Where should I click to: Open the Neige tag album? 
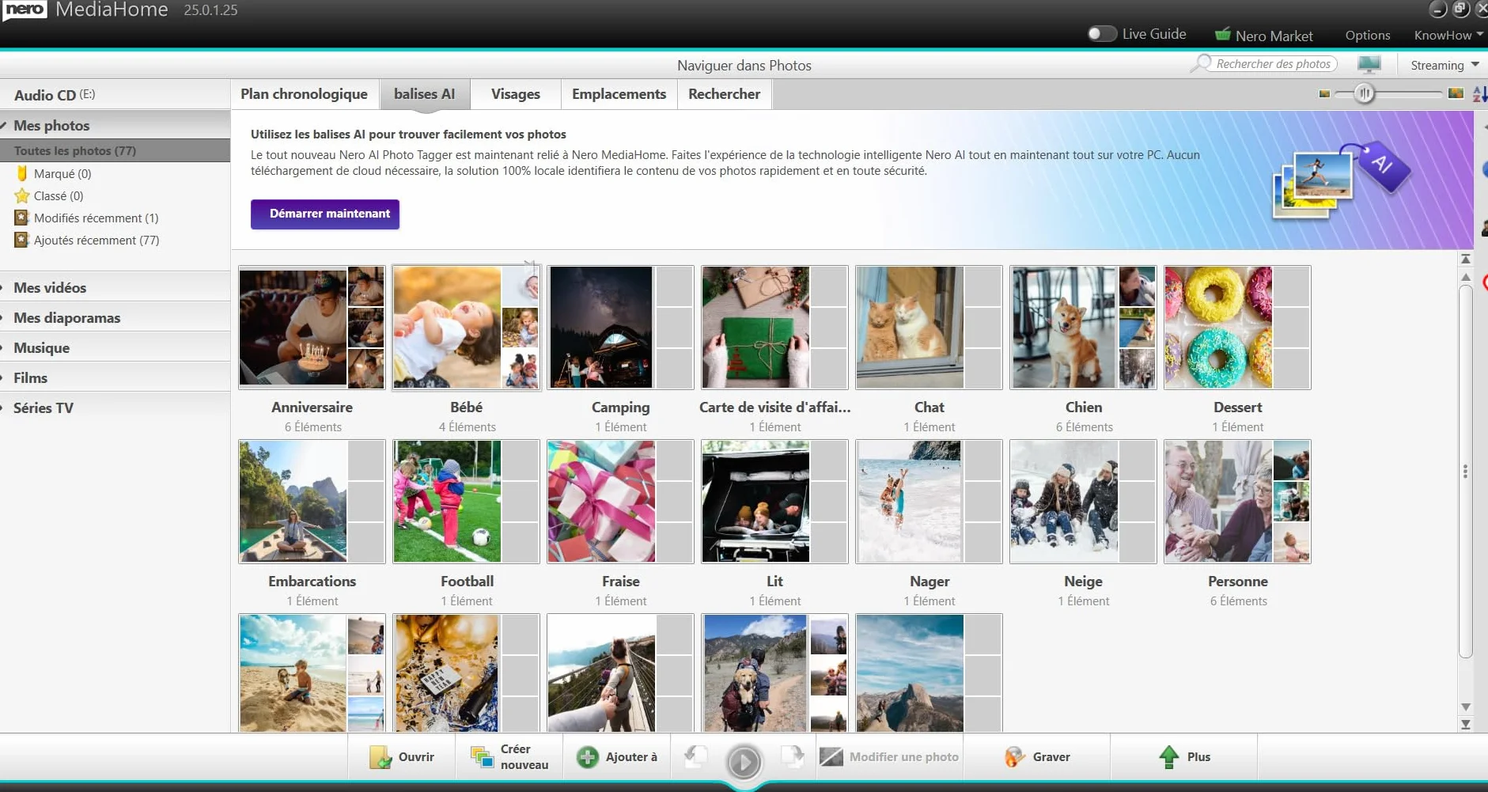pyautogui.click(x=1083, y=502)
